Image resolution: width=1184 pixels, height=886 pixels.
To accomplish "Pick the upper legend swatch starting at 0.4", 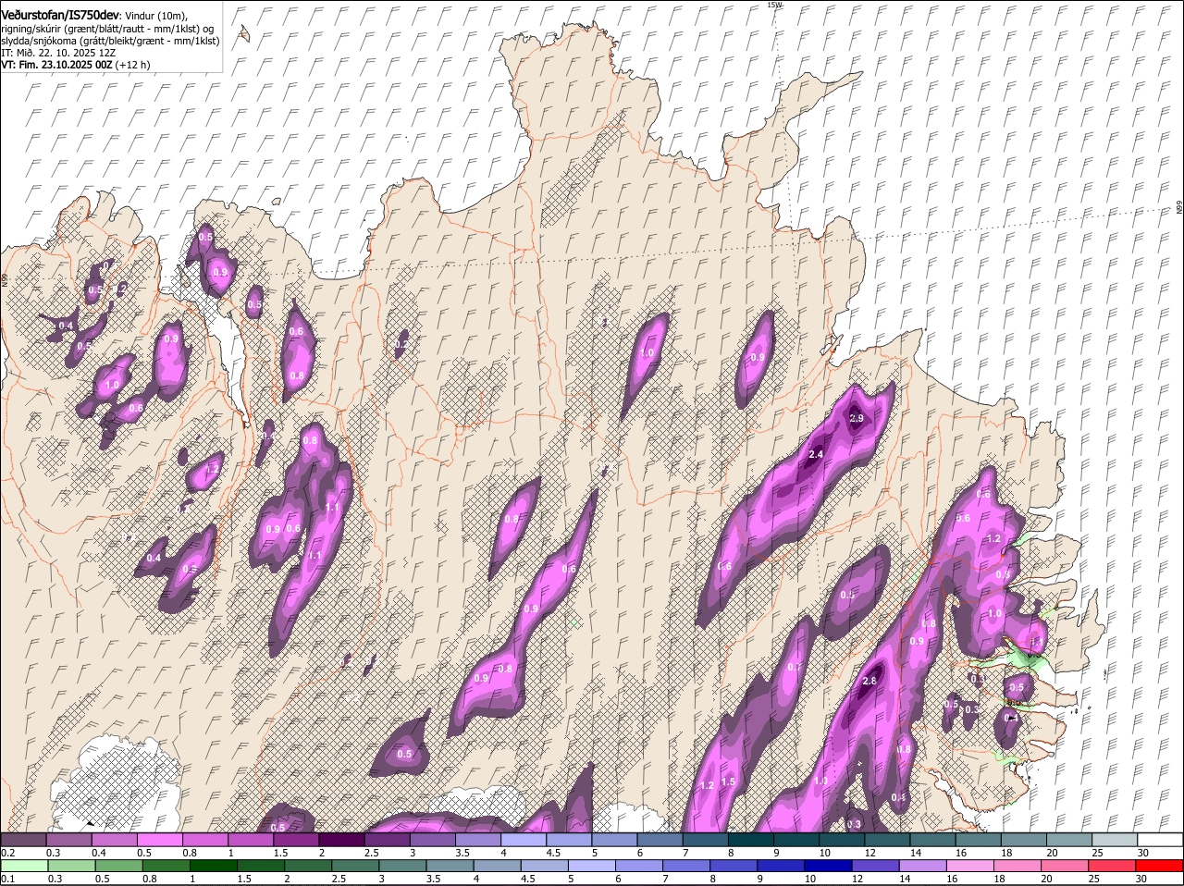I will [115, 840].
